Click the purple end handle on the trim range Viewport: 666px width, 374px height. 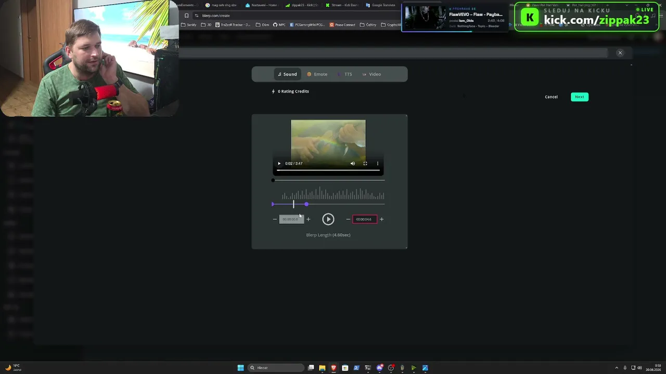point(306,204)
